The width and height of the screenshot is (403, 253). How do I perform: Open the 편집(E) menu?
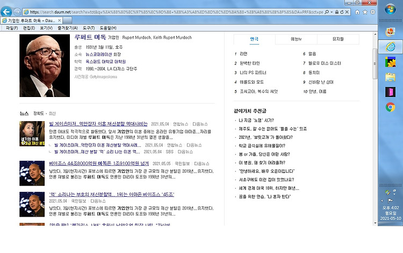(x=29, y=28)
